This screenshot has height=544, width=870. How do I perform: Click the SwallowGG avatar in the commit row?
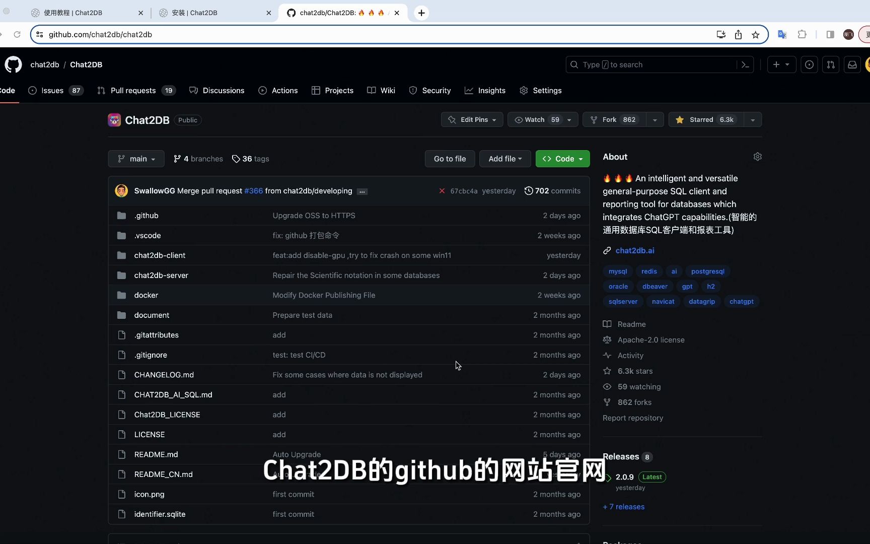pos(121,190)
